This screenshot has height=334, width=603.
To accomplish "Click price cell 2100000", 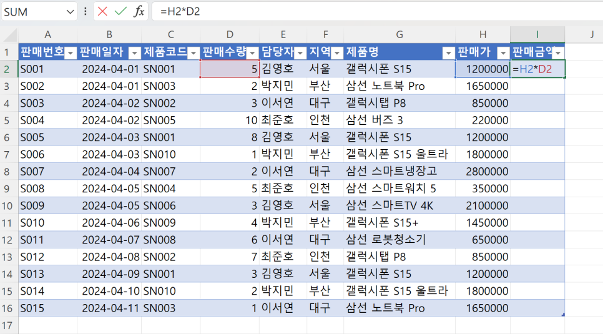I will [483, 205].
